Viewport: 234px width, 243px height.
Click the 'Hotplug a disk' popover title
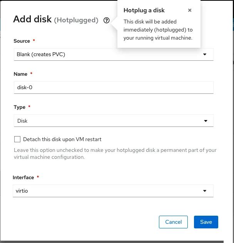(144, 11)
